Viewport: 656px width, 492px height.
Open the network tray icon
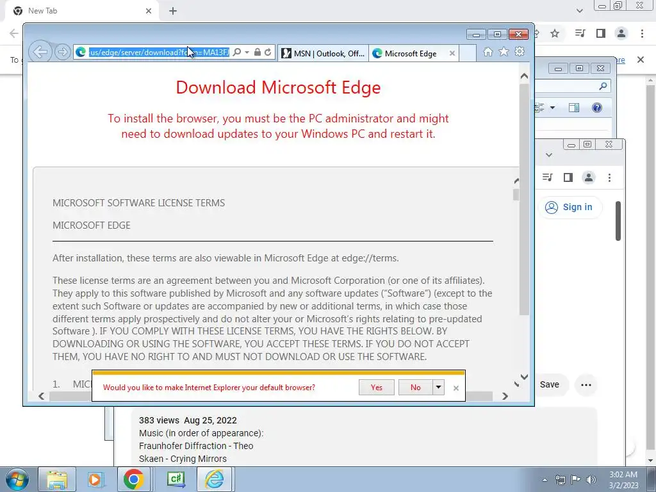point(560,480)
